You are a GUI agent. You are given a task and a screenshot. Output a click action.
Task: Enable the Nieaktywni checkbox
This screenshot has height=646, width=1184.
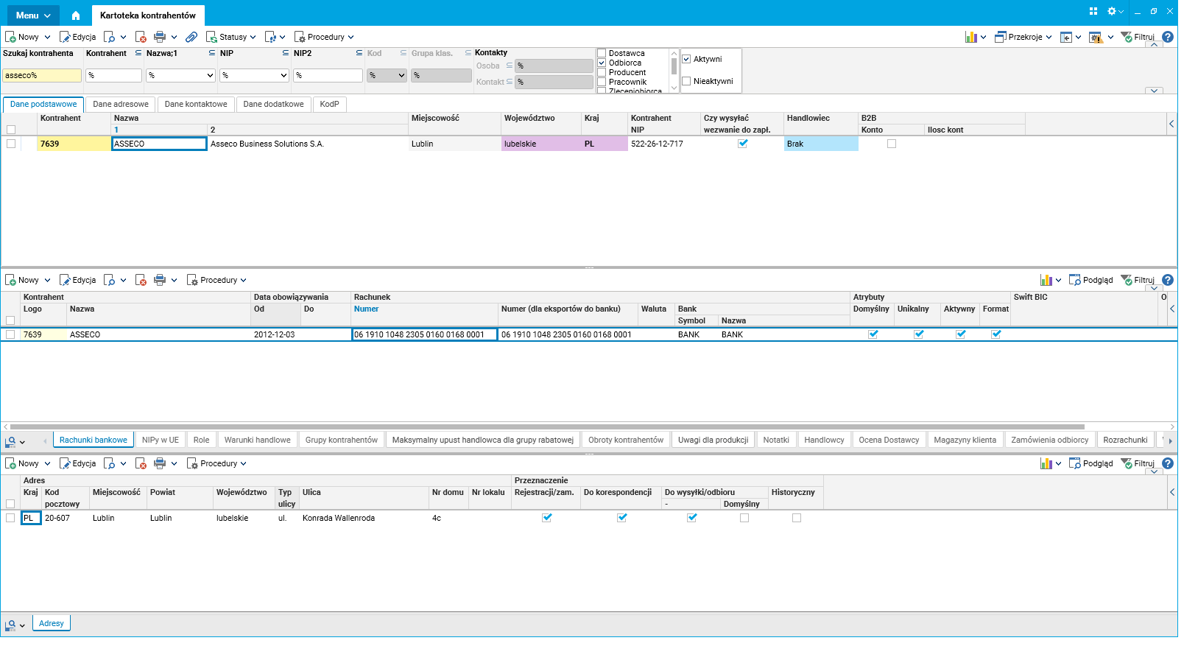686,81
